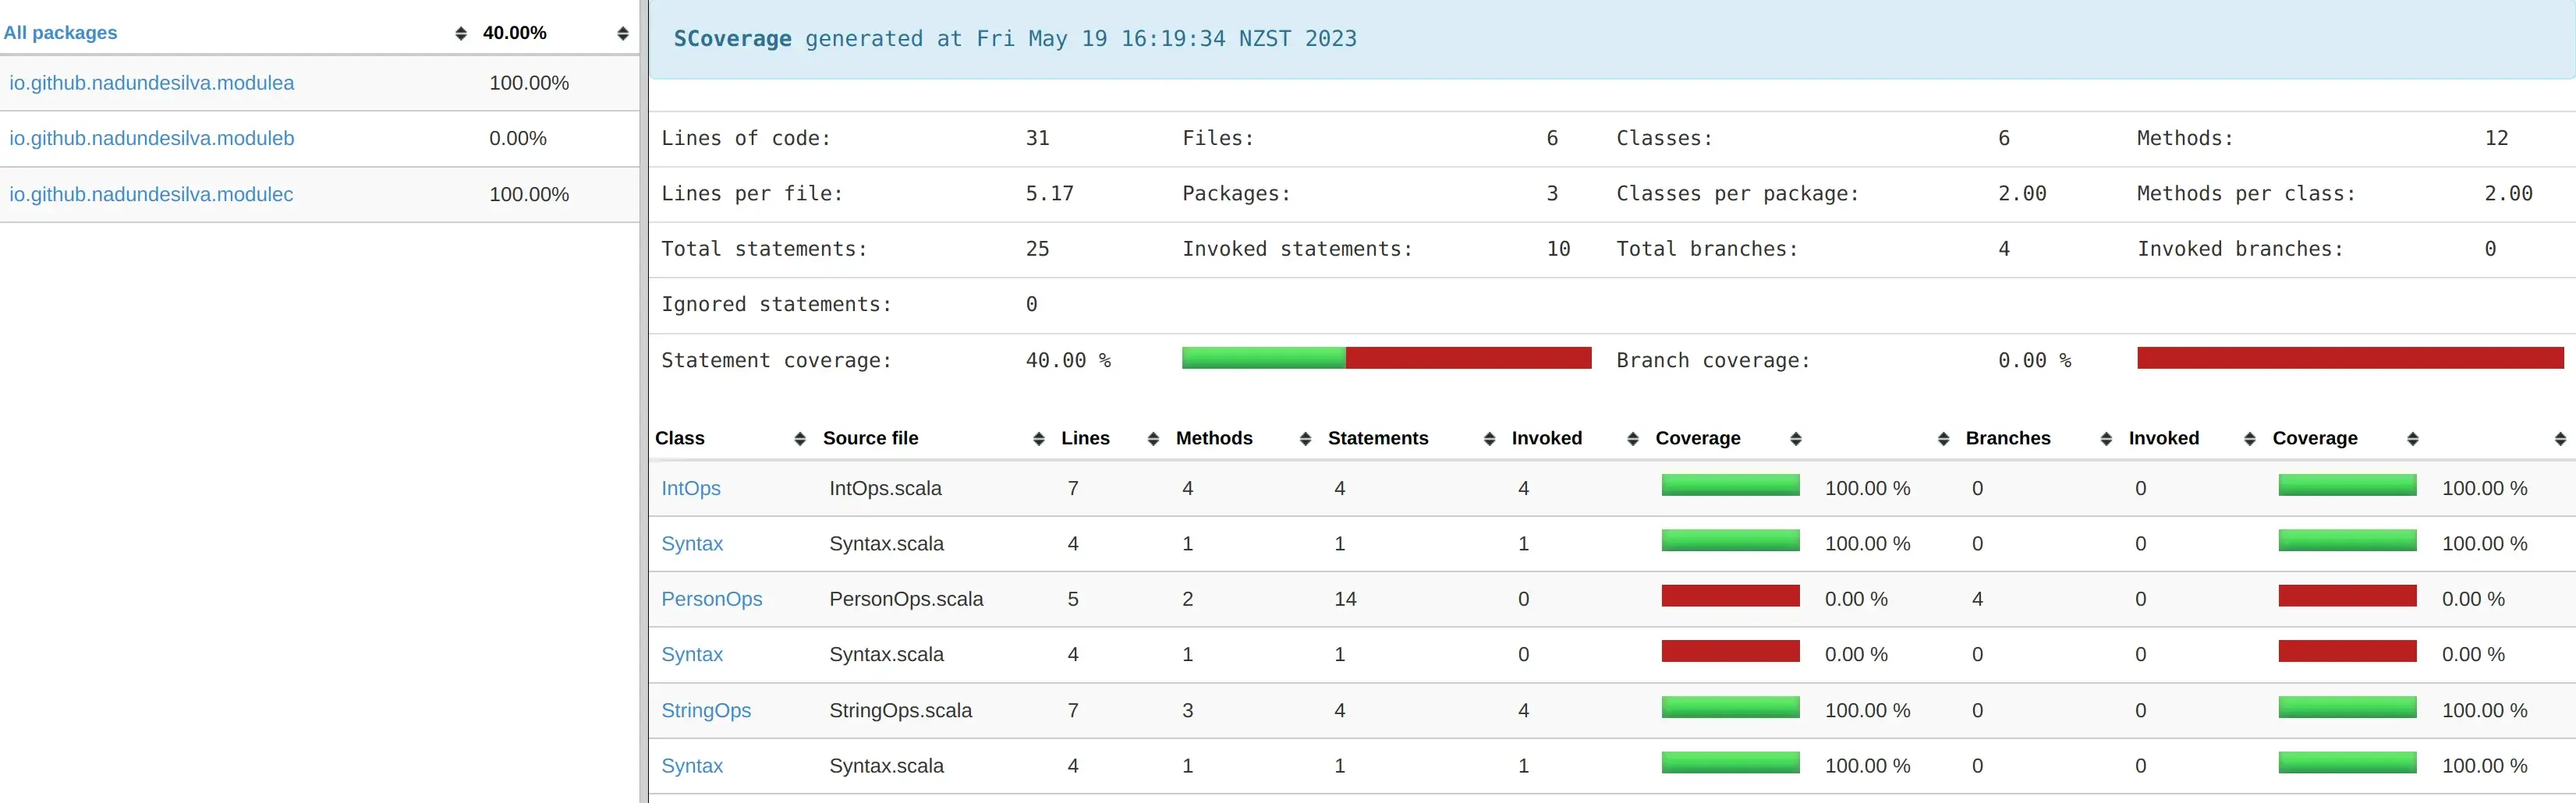Open the StringOps class report
Screen dimensions: 2576x803
coord(706,710)
